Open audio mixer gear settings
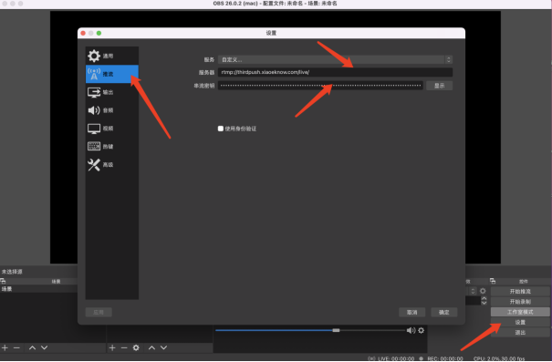This screenshot has width=552, height=362. pyautogui.click(x=421, y=330)
